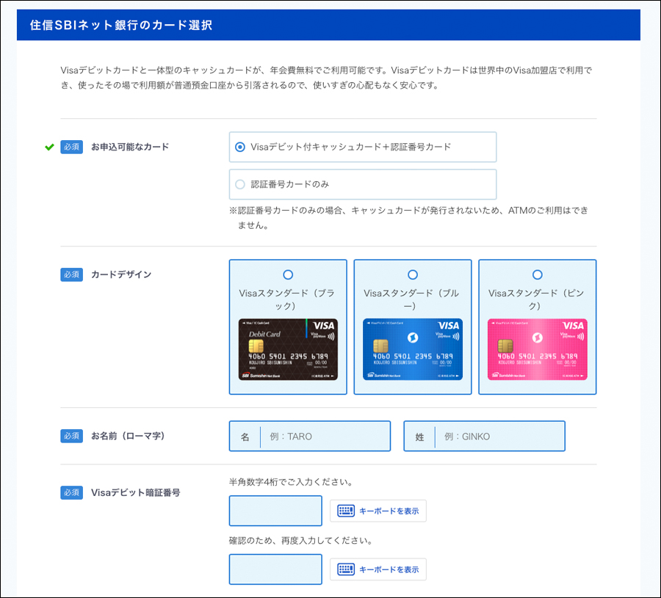This screenshot has height=598, width=661.
Task: Show keyboard for PIN confirmation field
Action: 378,569
